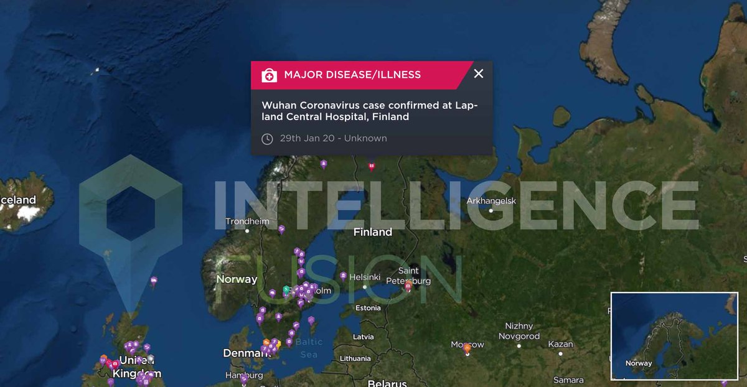Open purple marker in southern Norway

tap(272, 292)
